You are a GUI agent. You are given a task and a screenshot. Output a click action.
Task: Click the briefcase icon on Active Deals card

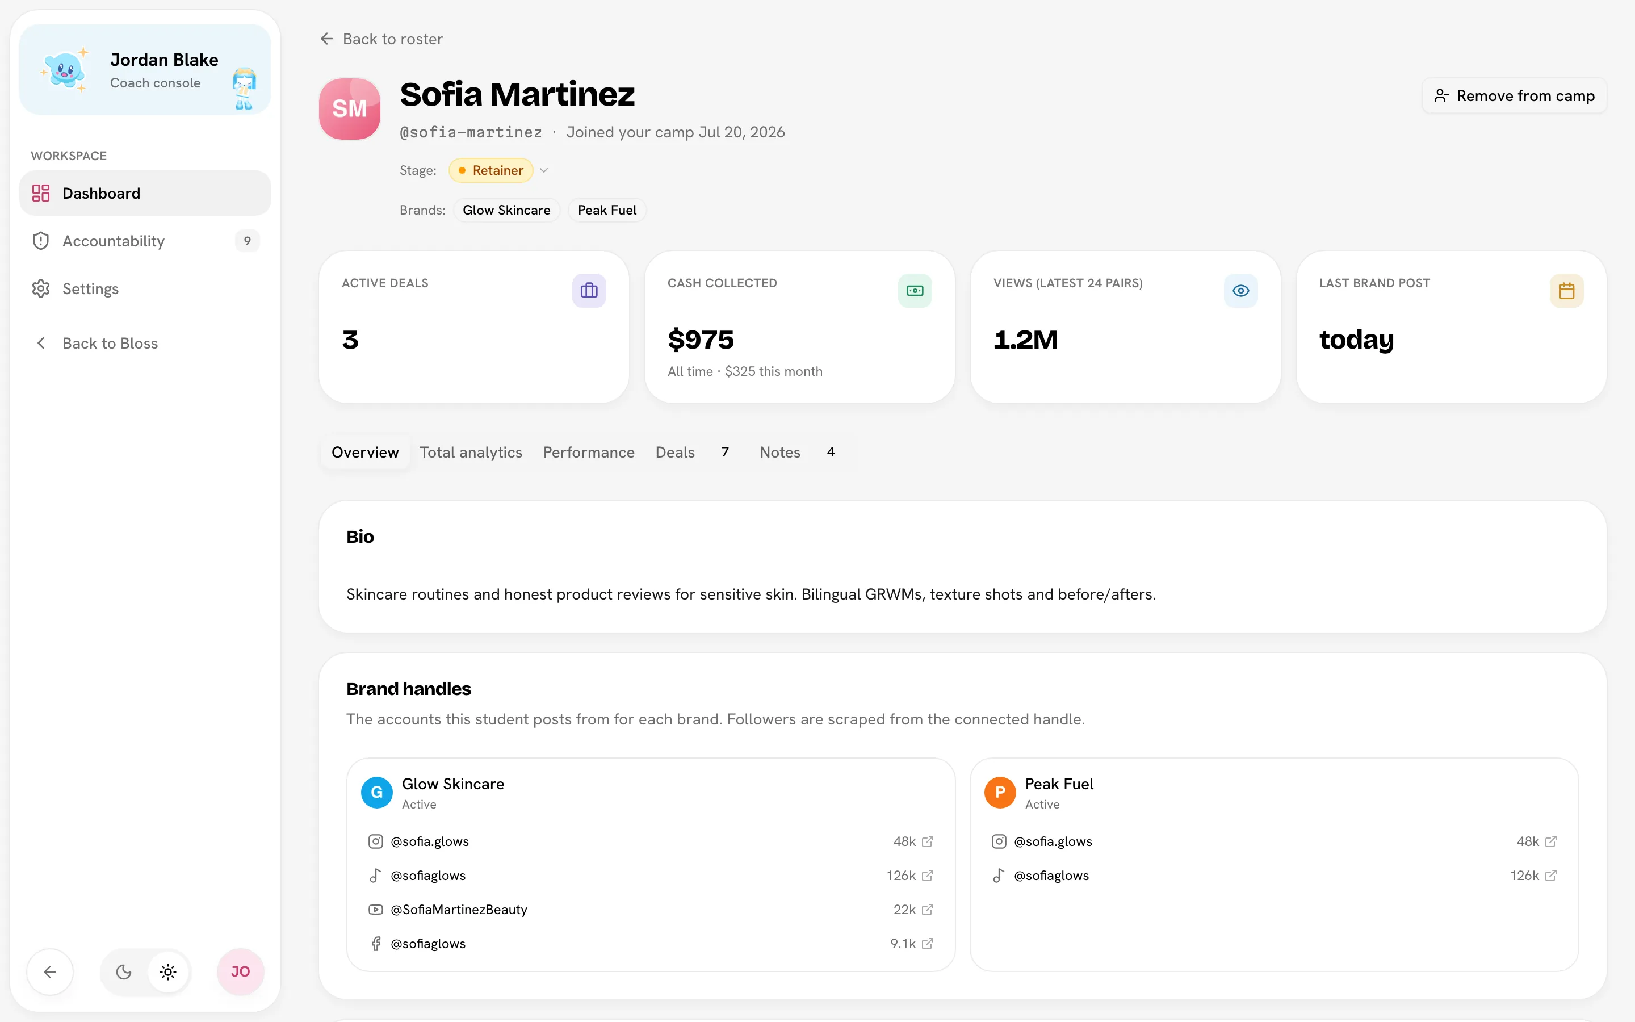589,291
